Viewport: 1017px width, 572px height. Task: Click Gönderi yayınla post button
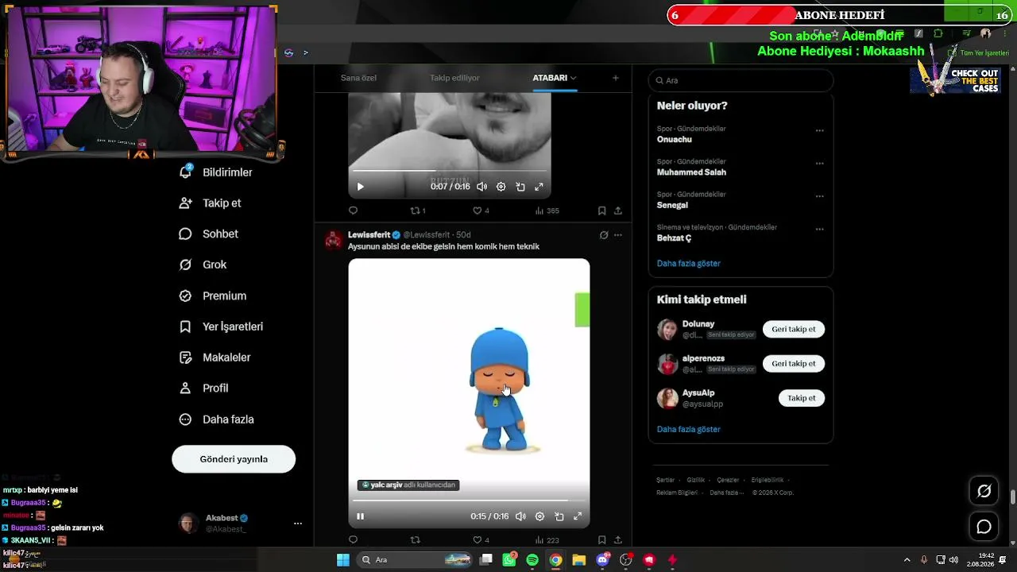tap(234, 459)
